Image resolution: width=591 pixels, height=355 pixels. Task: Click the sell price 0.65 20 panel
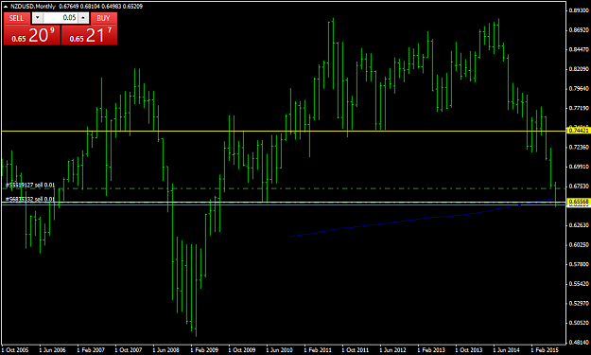(x=31, y=35)
